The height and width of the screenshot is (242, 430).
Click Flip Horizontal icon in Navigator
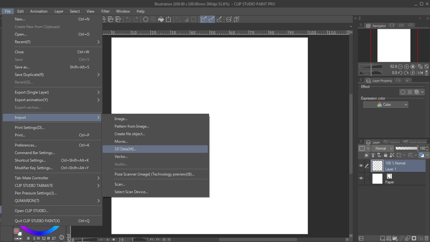tap(420, 73)
